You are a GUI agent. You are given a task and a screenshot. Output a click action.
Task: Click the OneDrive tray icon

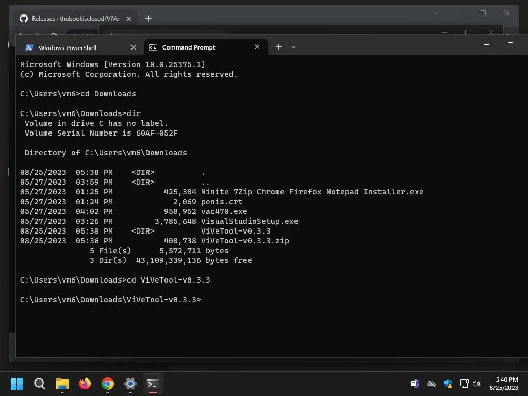click(x=432, y=384)
